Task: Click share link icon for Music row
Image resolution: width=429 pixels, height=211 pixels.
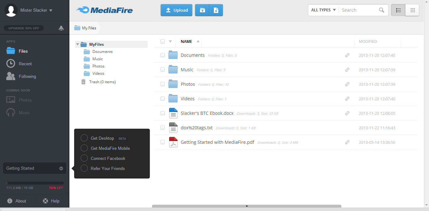Action: pyautogui.click(x=347, y=70)
